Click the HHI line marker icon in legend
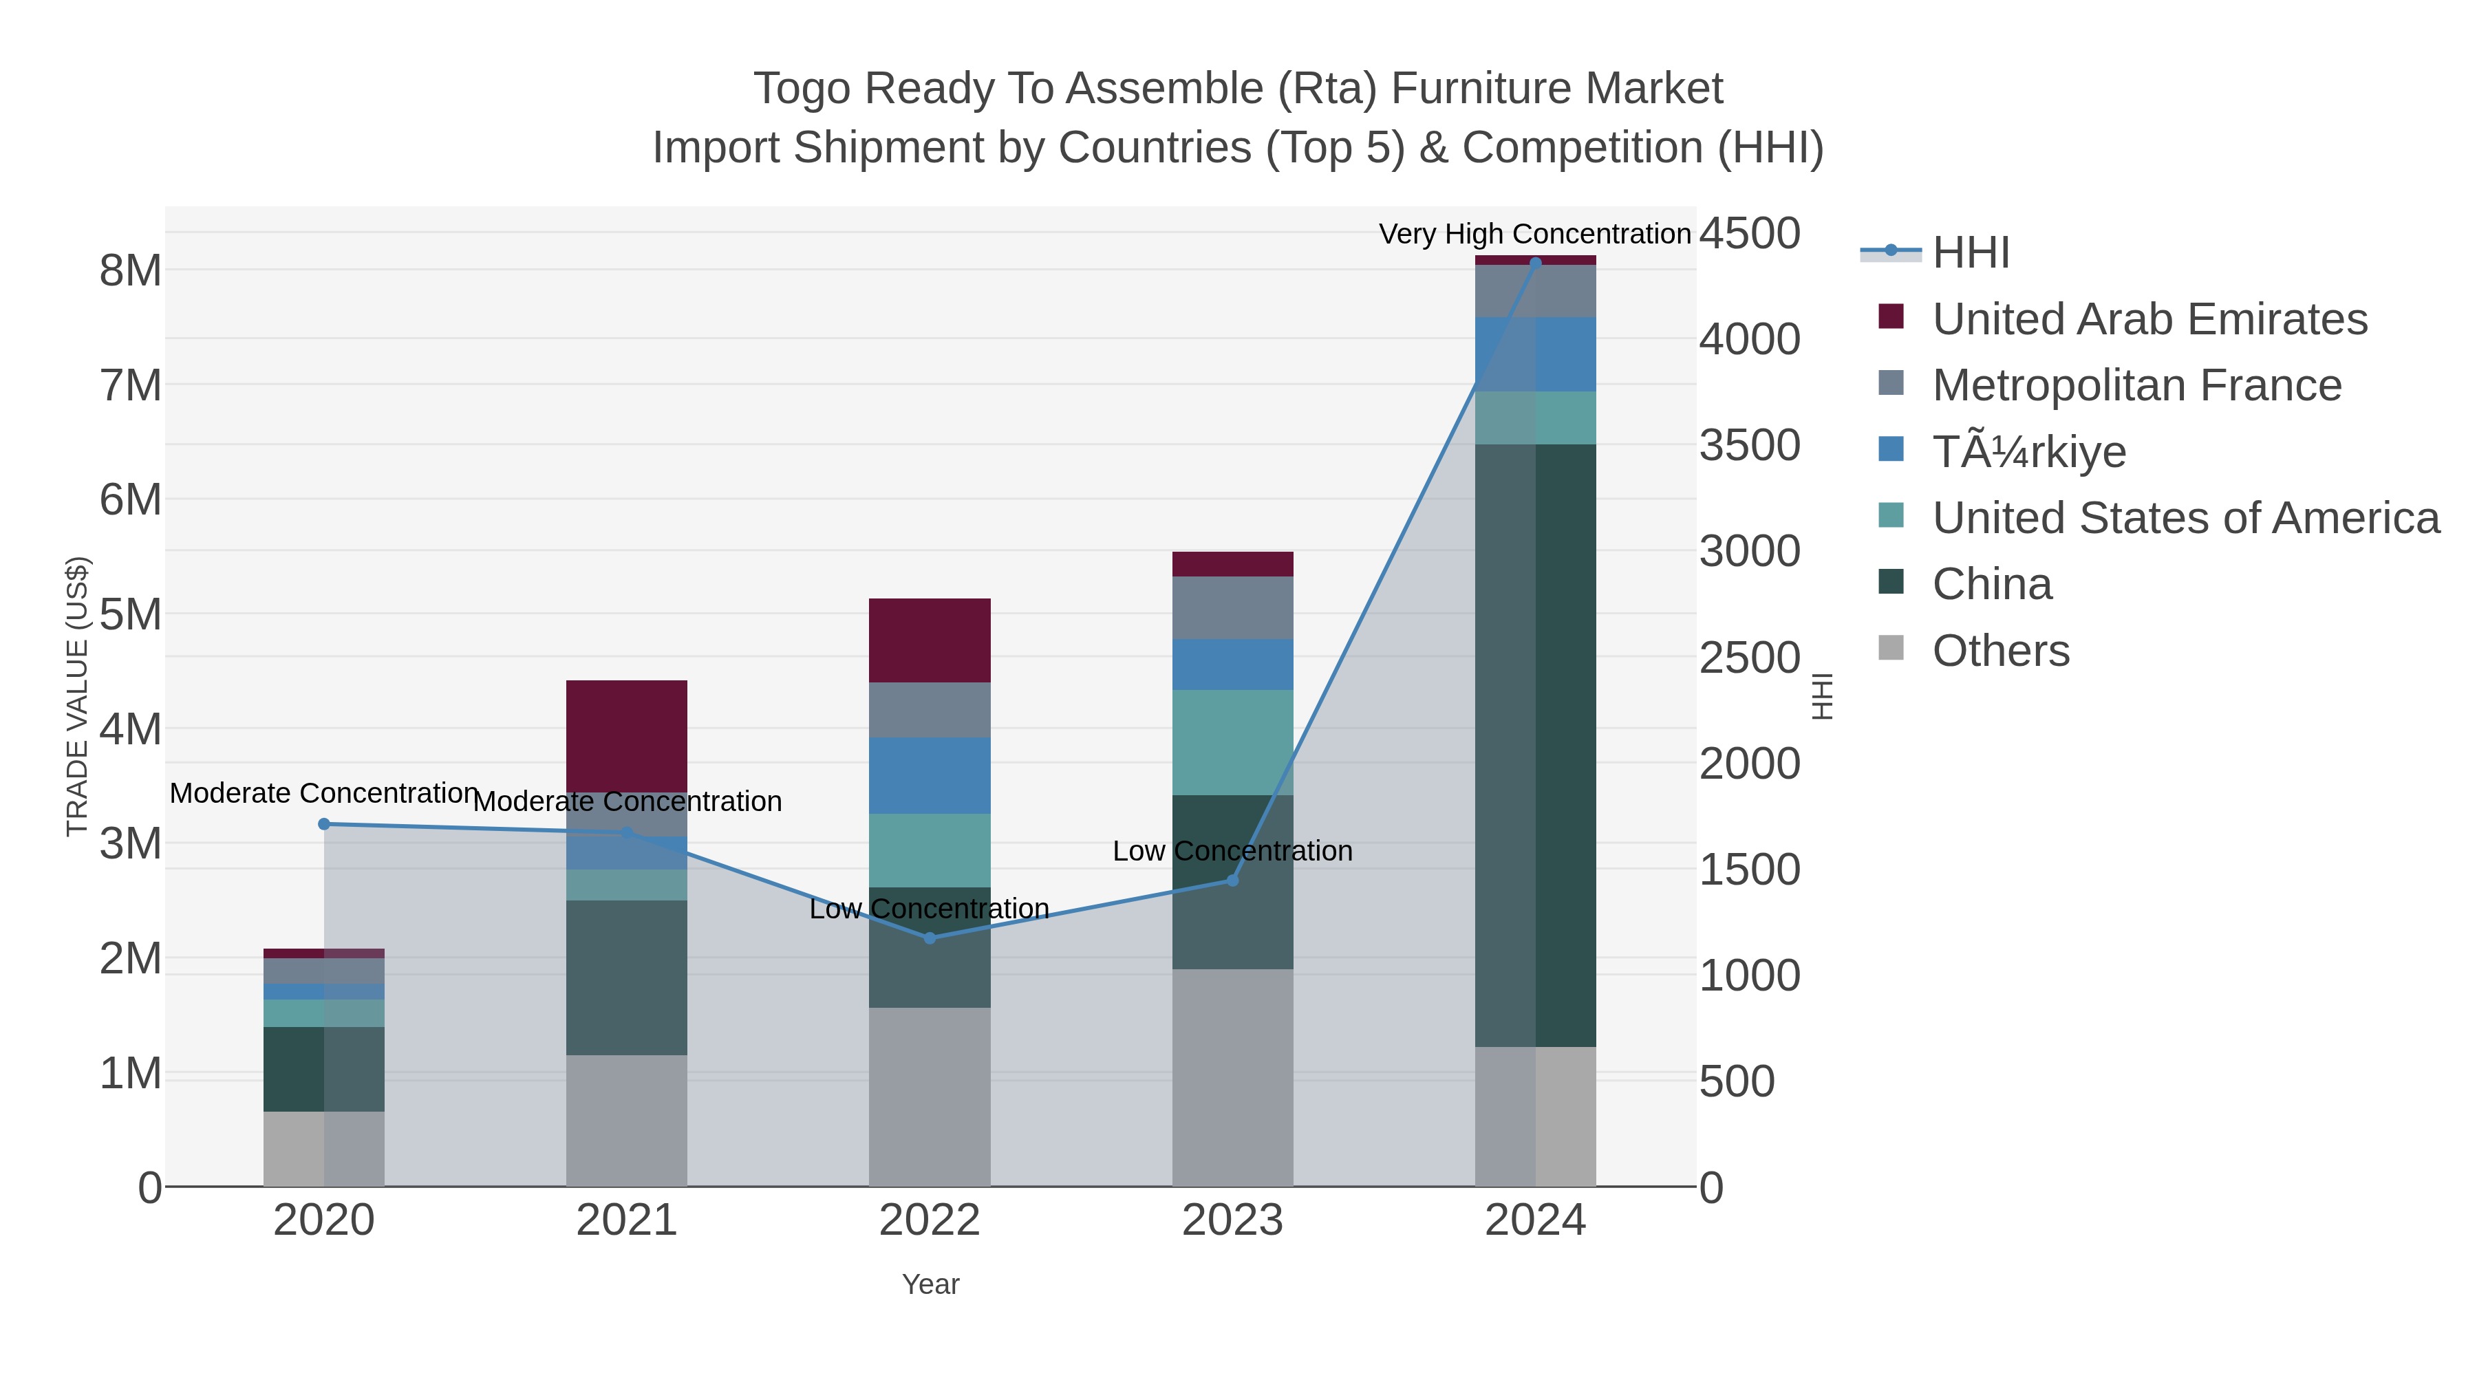Image resolution: width=2477 pixels, height=1393 pixels. (1891, 251)
